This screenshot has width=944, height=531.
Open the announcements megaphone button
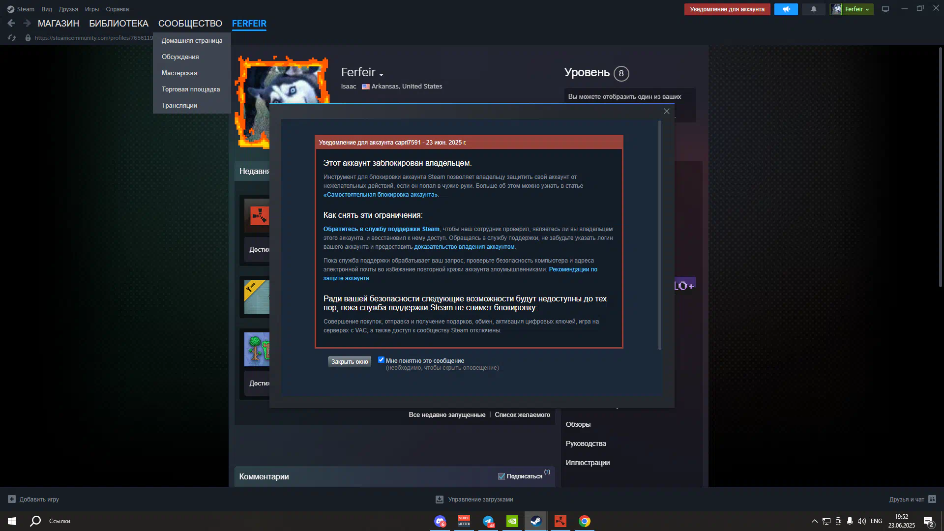(x=786, y=9)
